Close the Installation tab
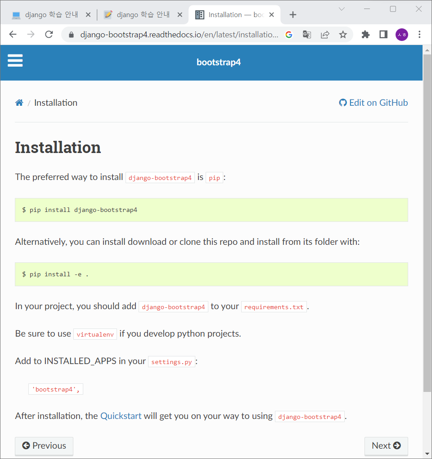This screenshot has width=432, height=459. (x=272, y=15)
